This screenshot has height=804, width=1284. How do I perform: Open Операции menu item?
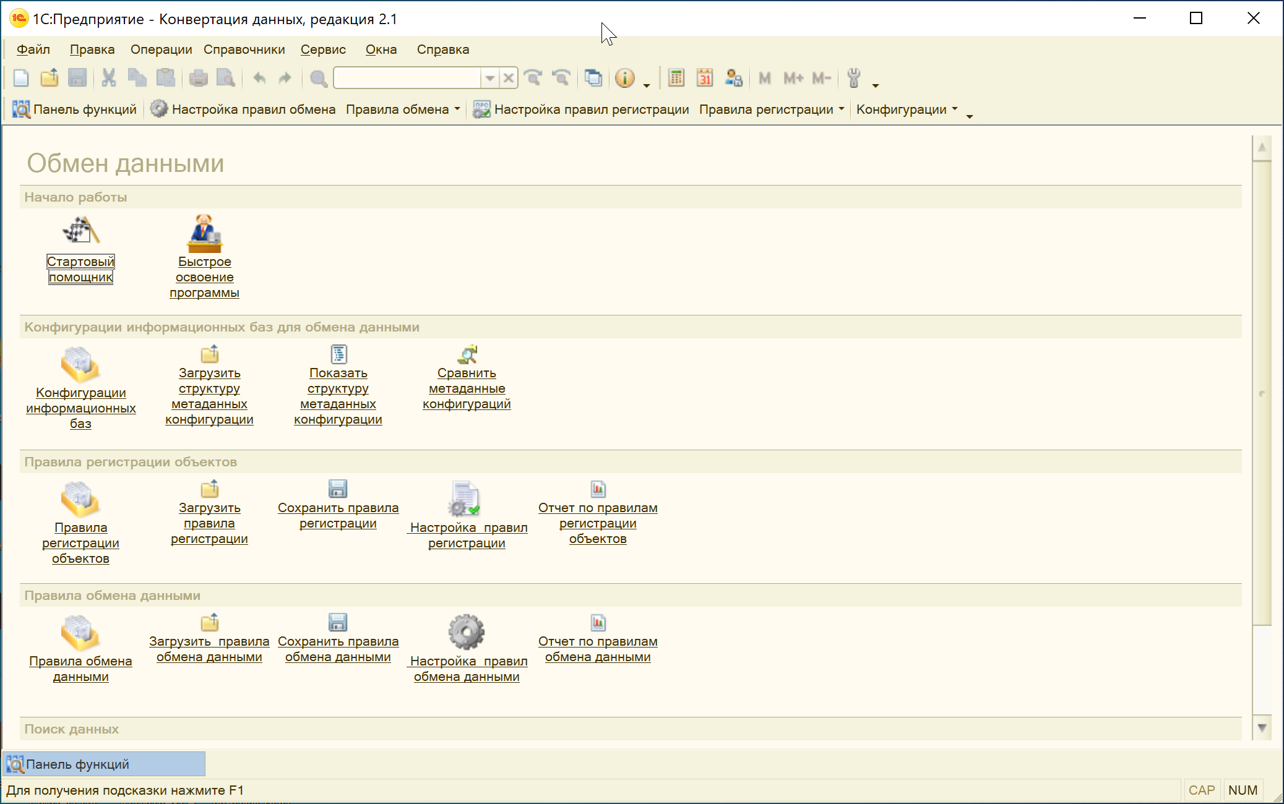click(161, 49)
